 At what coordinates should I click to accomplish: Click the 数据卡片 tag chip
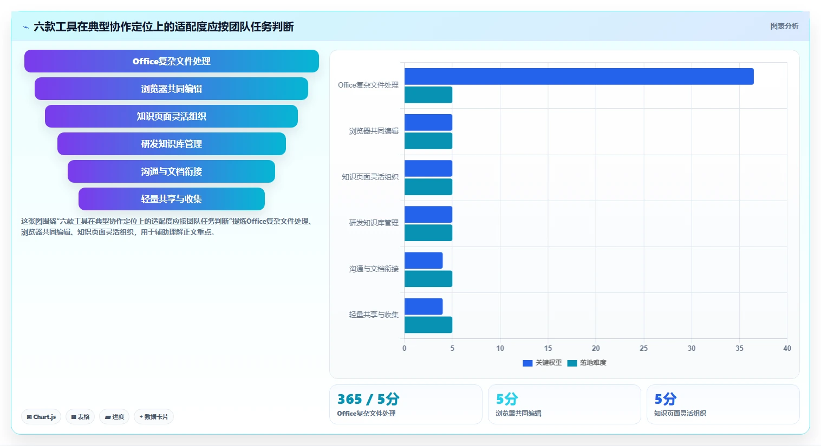[154, 417]
